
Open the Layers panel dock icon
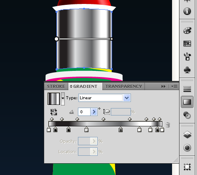point(187,134)
